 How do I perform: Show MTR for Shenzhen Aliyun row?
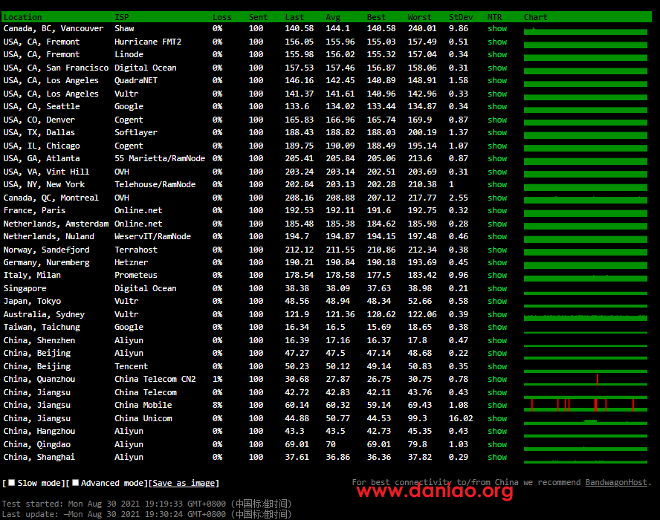click(x=497, y=341)
